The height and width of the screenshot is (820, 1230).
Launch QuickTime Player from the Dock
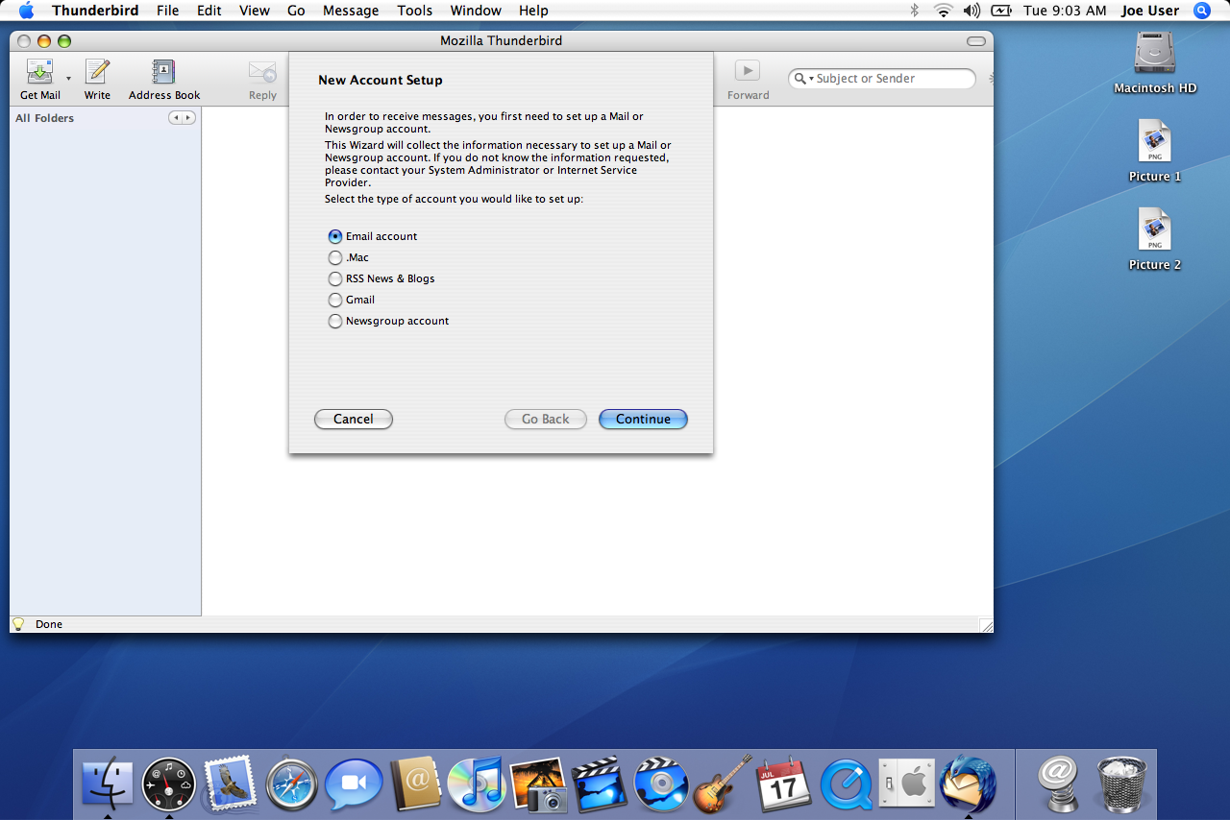(x=846, y=784)
